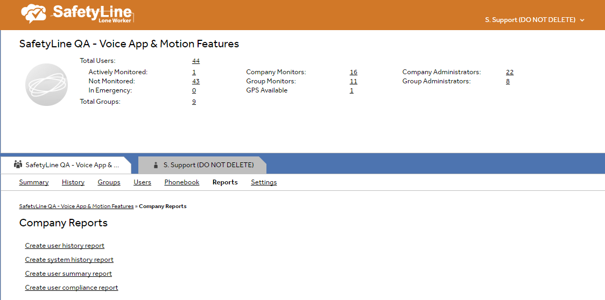Click the Total Users count 44
This screenshot has width=605, height=300.
coord(196,61)
